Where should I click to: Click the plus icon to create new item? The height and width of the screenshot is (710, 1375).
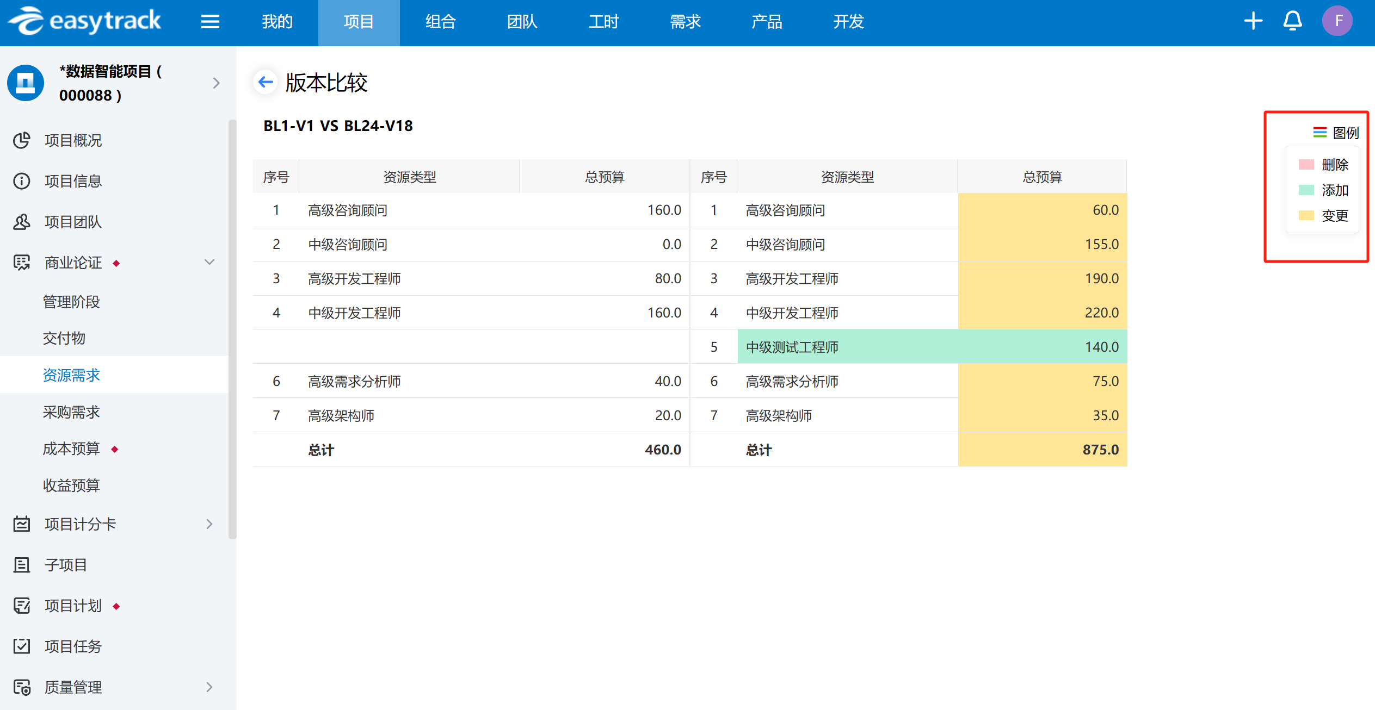(1253, 21)
